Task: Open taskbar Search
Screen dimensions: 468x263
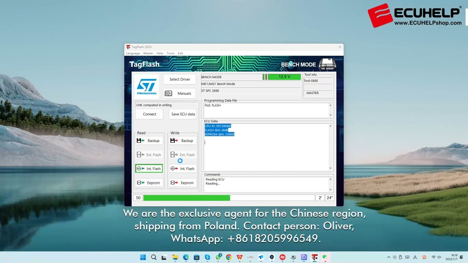Action: pos(154,257)
